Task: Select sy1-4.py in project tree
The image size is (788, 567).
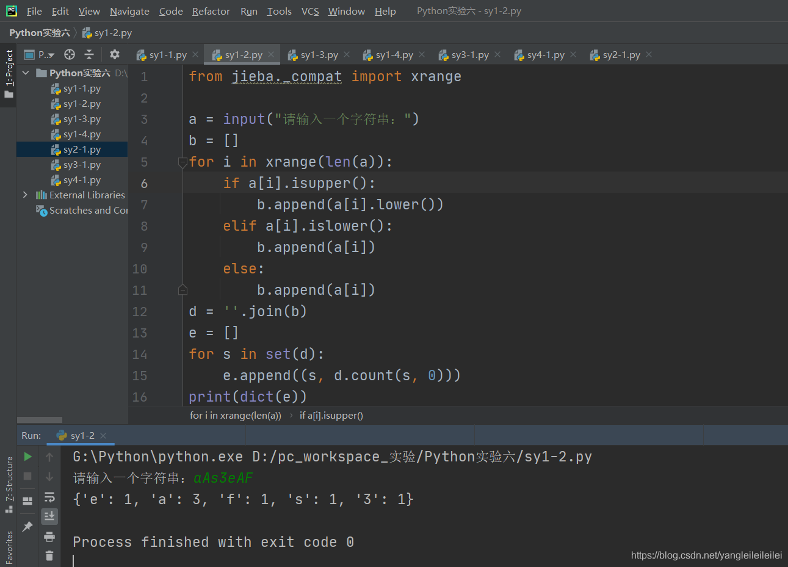Action: click(76, 134)
